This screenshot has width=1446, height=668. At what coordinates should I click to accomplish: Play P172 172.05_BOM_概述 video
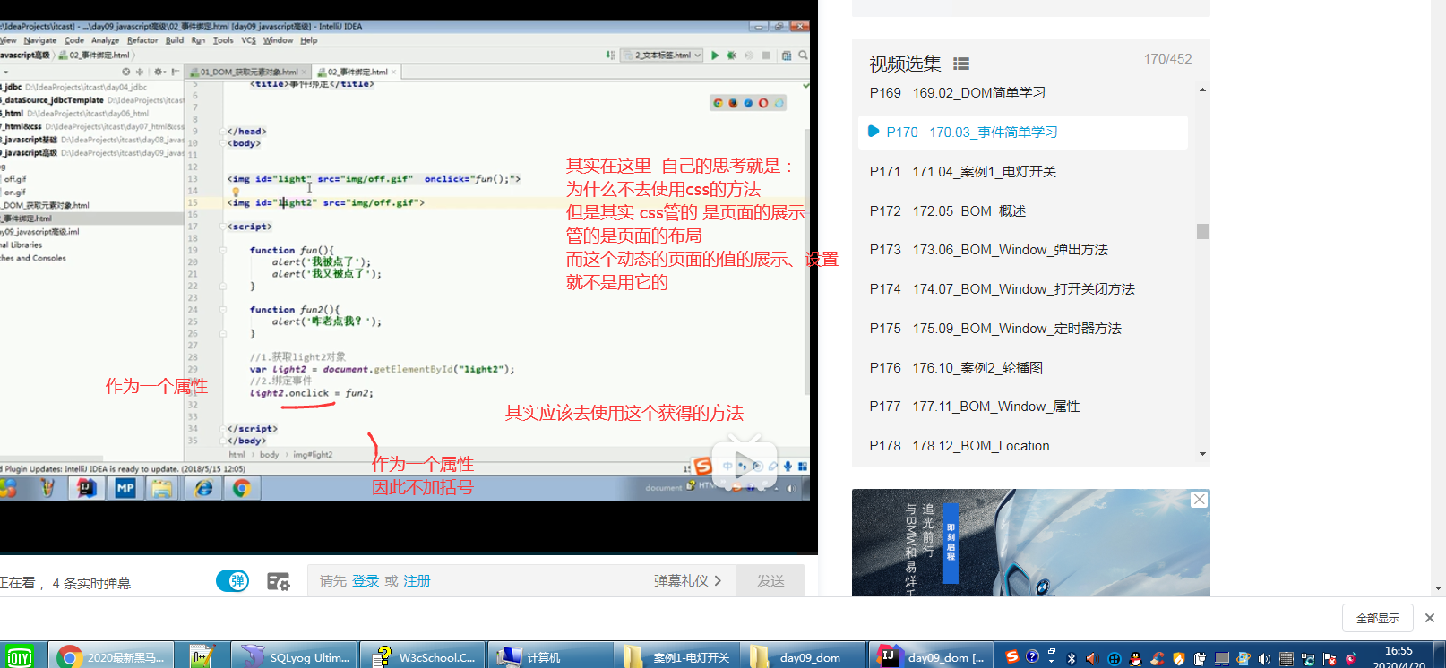[1023, 210]
